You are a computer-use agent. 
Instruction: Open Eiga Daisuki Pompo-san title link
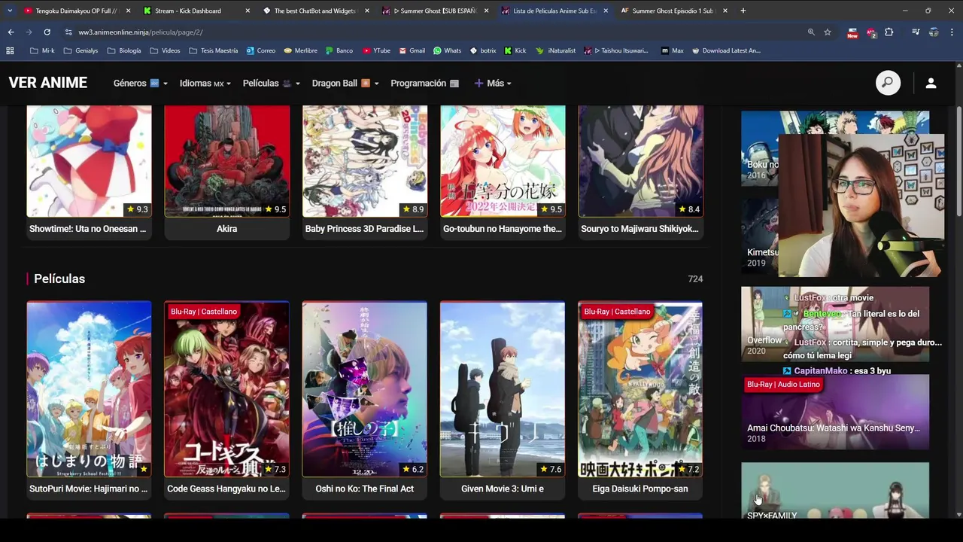640,489
